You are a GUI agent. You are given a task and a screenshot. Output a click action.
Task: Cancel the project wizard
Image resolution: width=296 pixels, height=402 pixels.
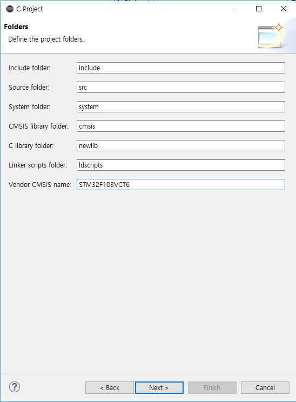(x=265, y=387)
